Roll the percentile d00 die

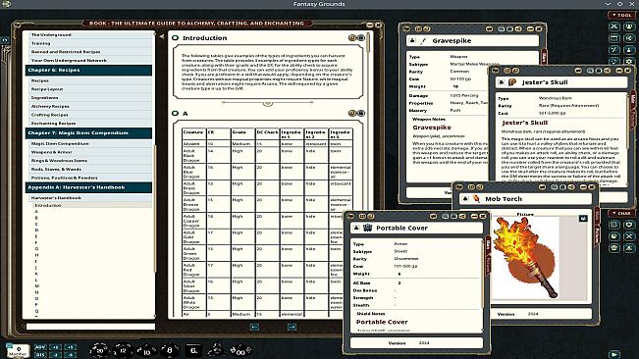[240, 350]
